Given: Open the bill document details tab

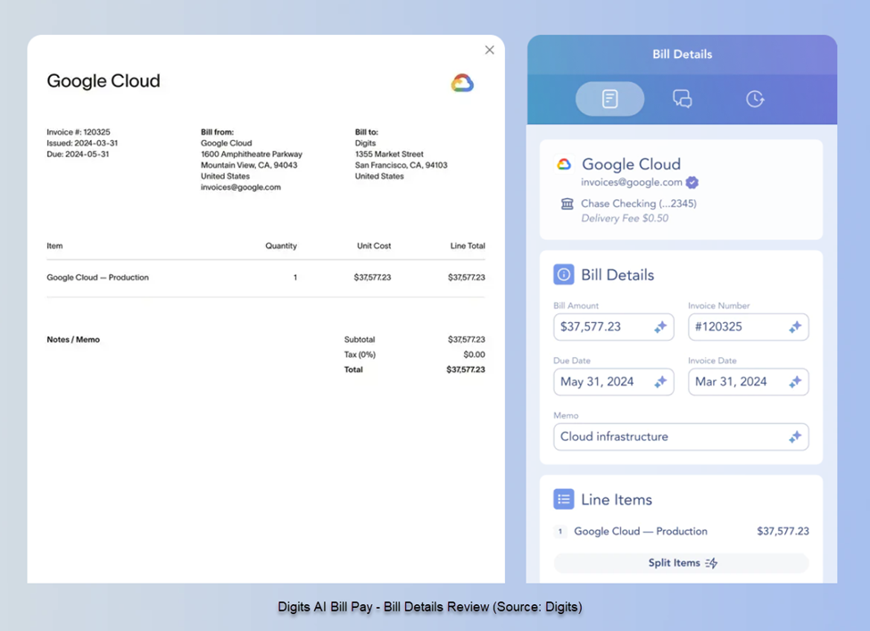Looking at the screenshot, I should [x=609, y=99].
